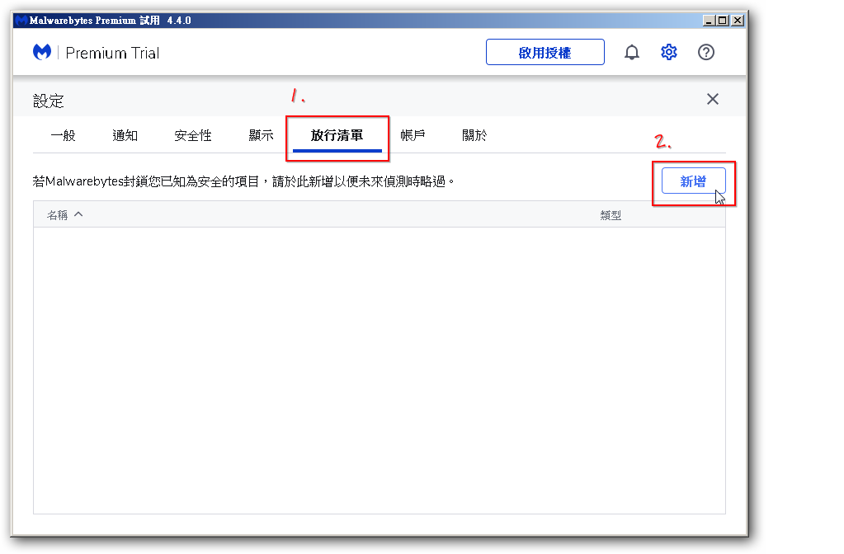
Task: Minimize the Malwarebytes window
Action: pos(710,21)
